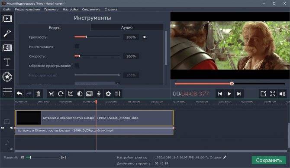
Task: Rotate the clip with rotate icon
Action: 61,94
